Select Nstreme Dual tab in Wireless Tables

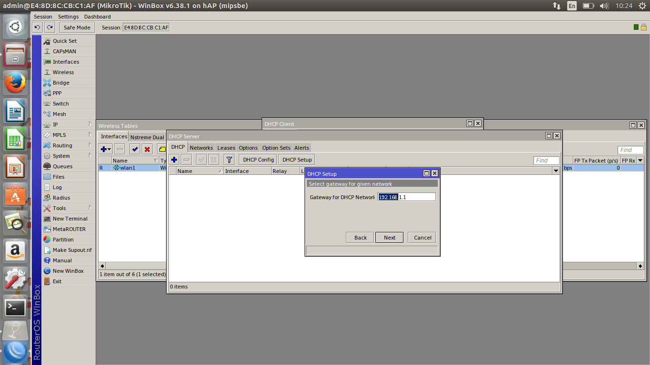tap(147, 137)
